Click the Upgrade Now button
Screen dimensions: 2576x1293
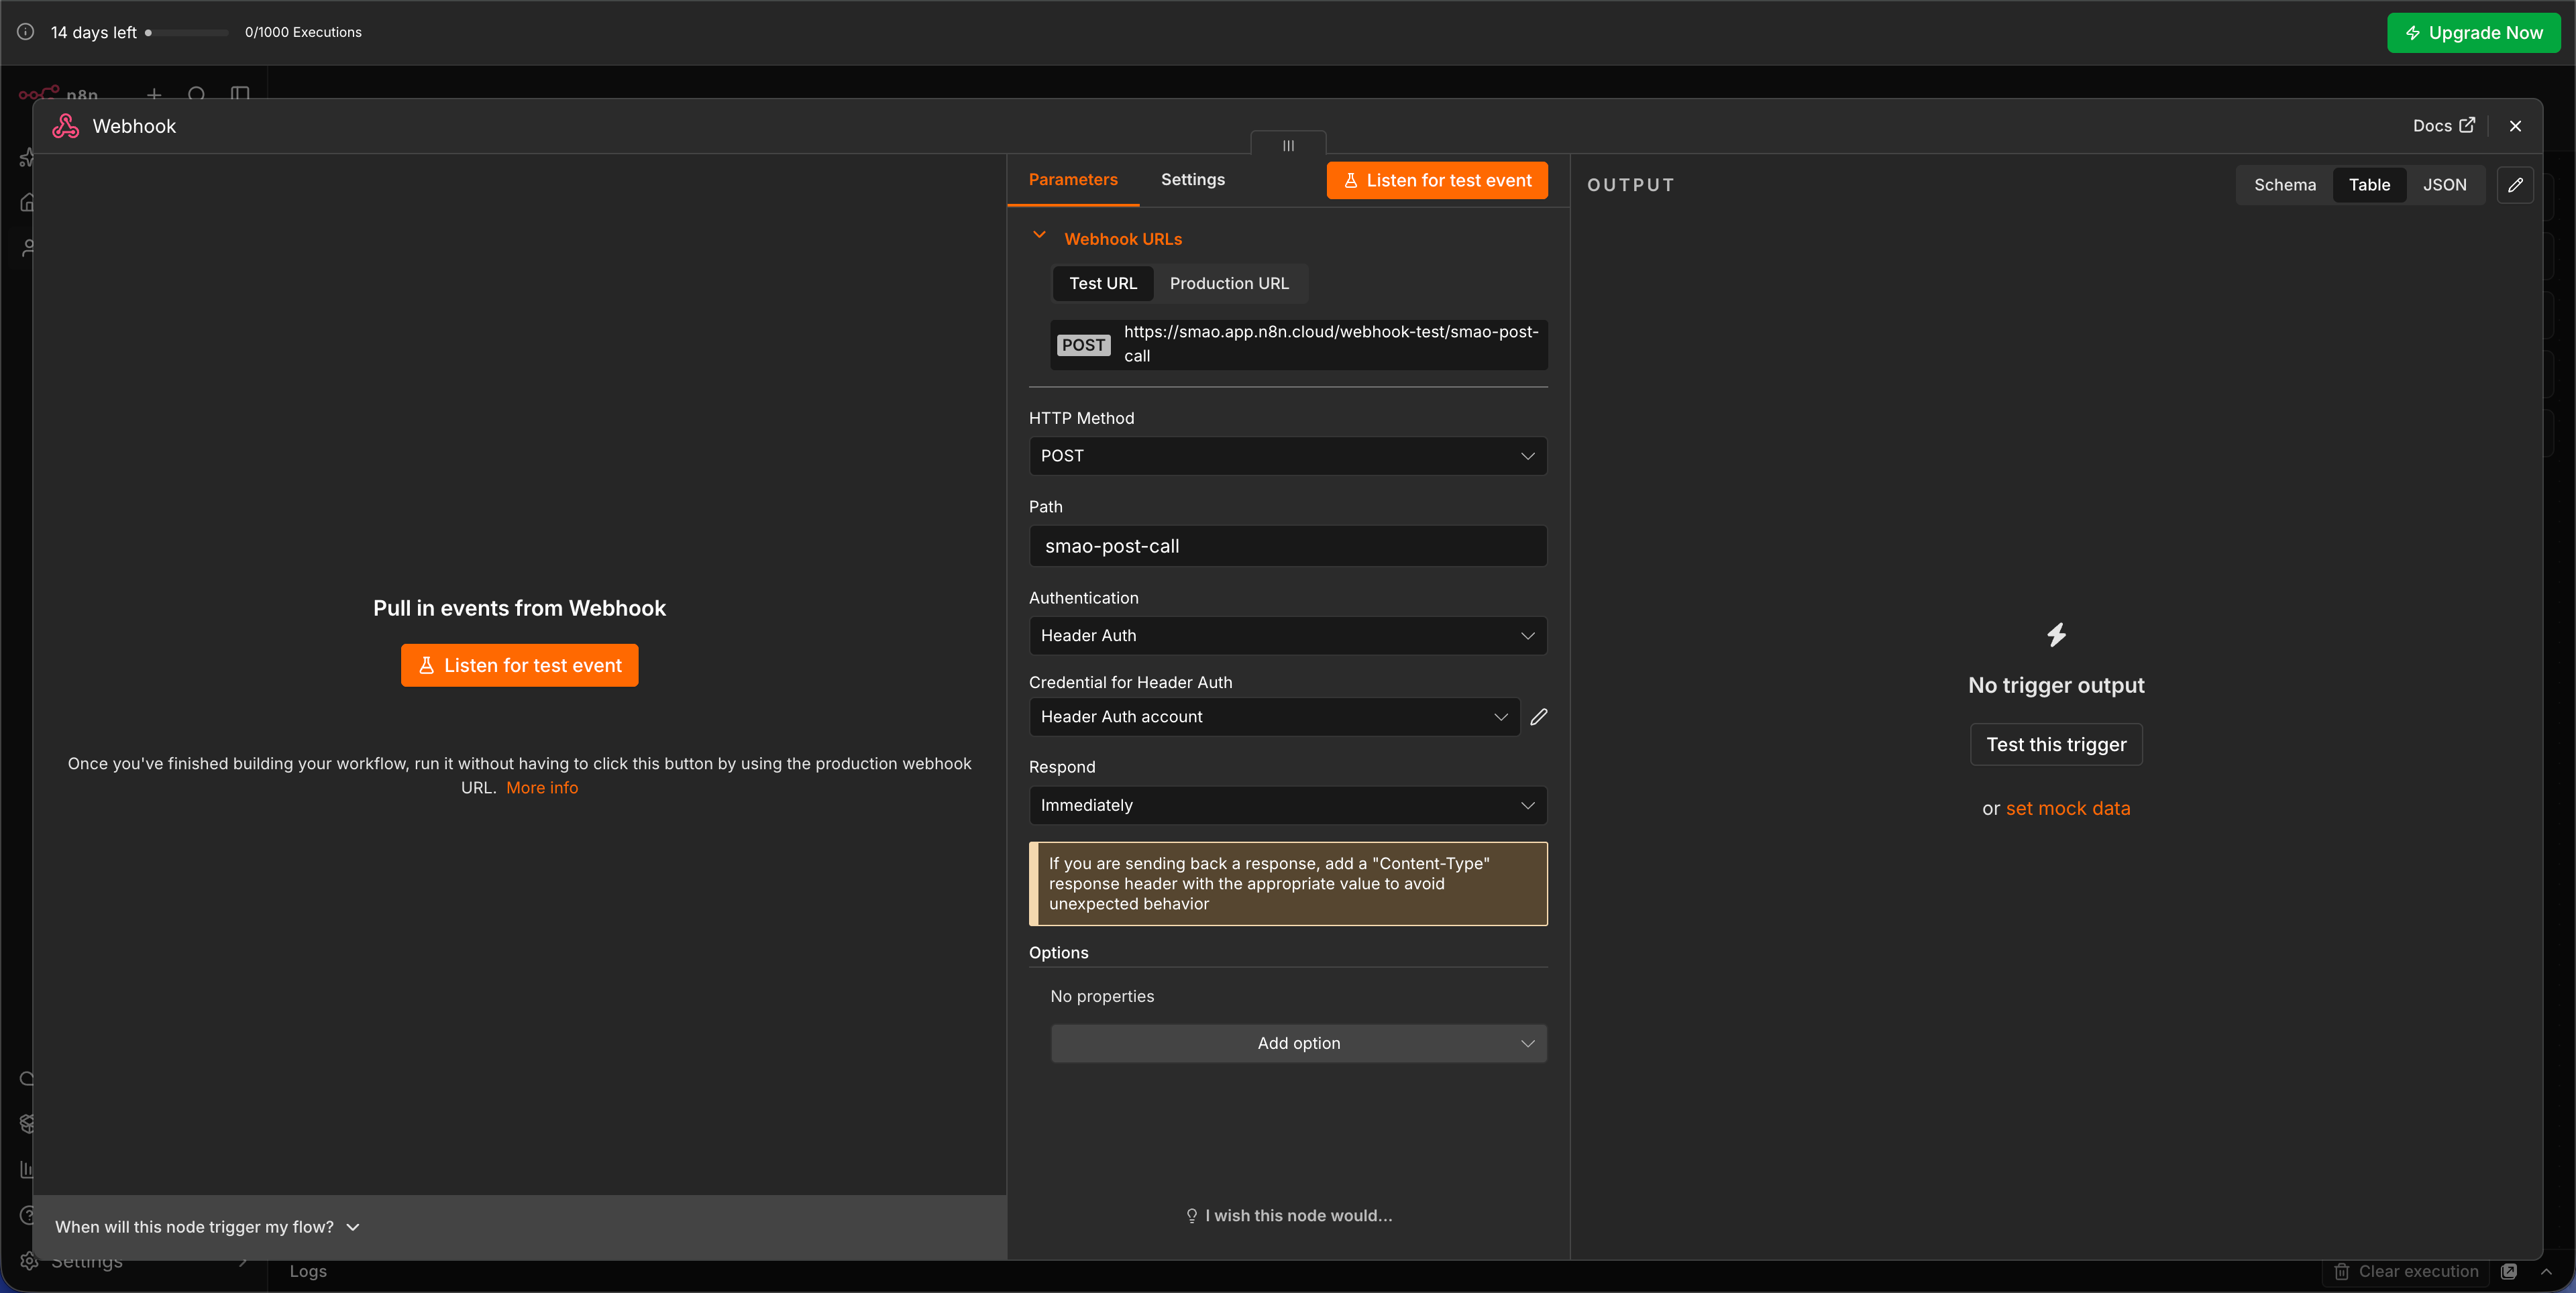[x=2473, y=33]
